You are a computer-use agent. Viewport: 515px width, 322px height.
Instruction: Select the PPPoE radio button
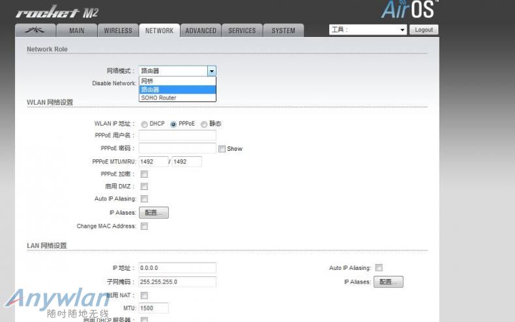click(173, 124)
